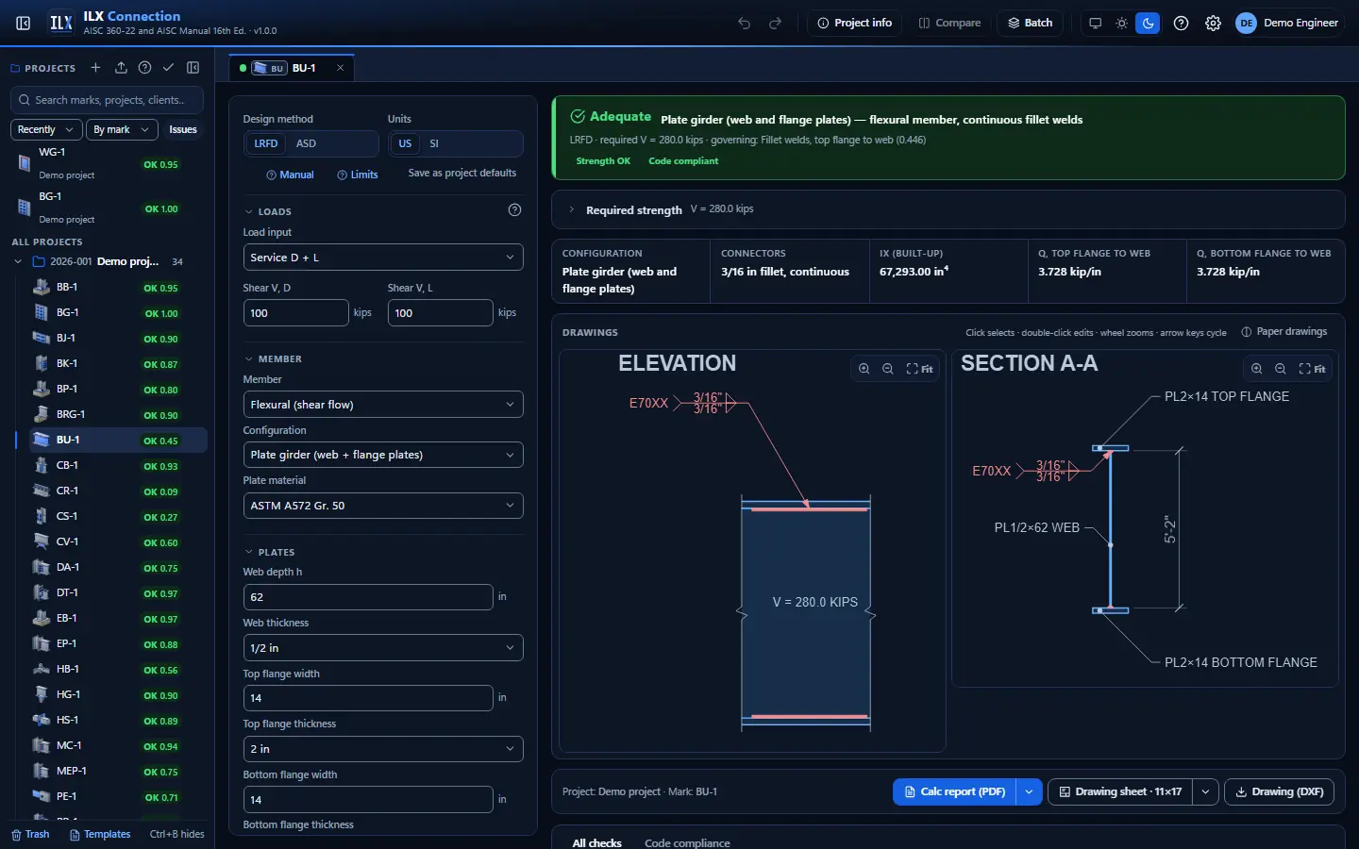Open Calc report options arrow
This screenshot has width=1359, height=849.
tap(1029, 791)
